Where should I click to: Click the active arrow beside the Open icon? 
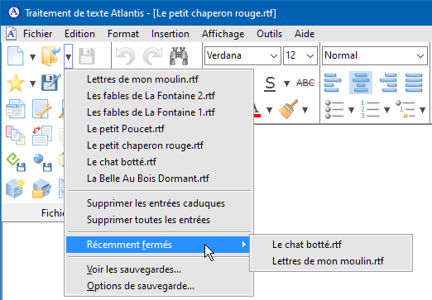[x=68, y=56]
